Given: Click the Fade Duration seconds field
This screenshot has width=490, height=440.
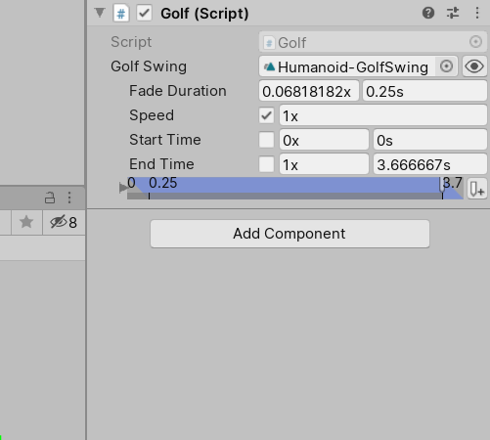Looking at the screenshot, I should [x=424, y=91].
